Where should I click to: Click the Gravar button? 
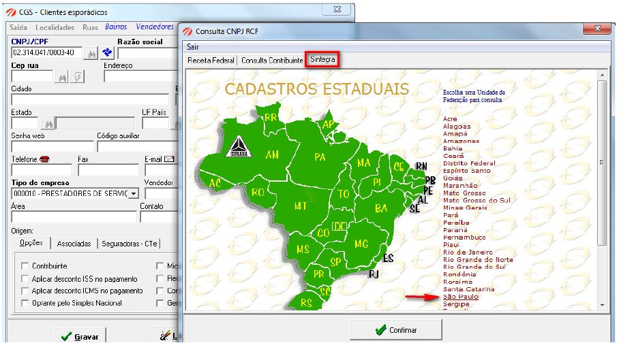click(80, 336)
